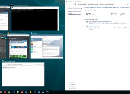
Task: Expand the chevron before Systemsteuerung
Action: coord(77,4)
